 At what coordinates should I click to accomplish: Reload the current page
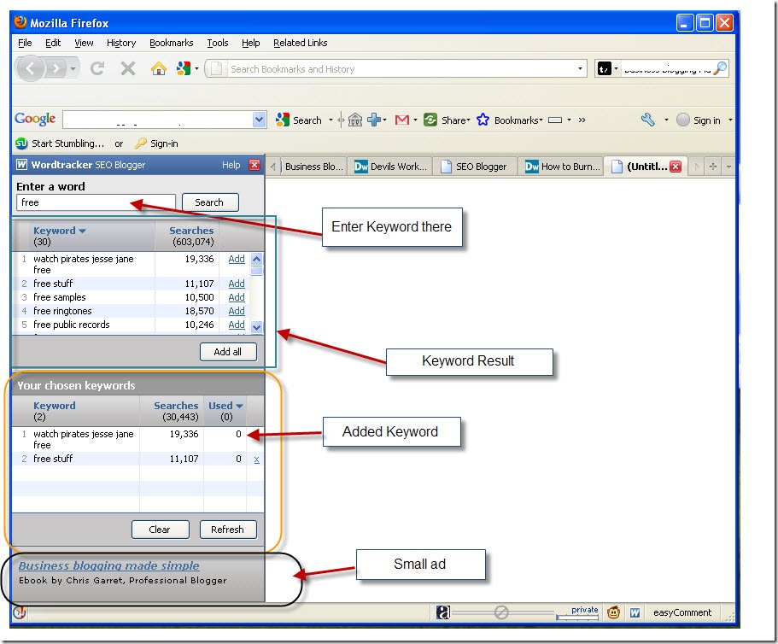pyautogui.click(x=97, y=68)
